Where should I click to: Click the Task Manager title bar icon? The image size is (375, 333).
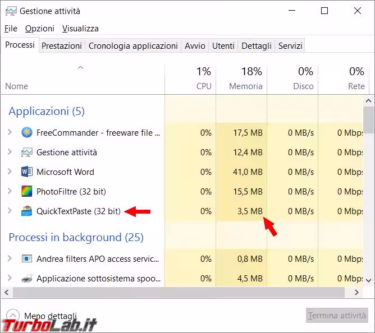click(x=11, y=11)
